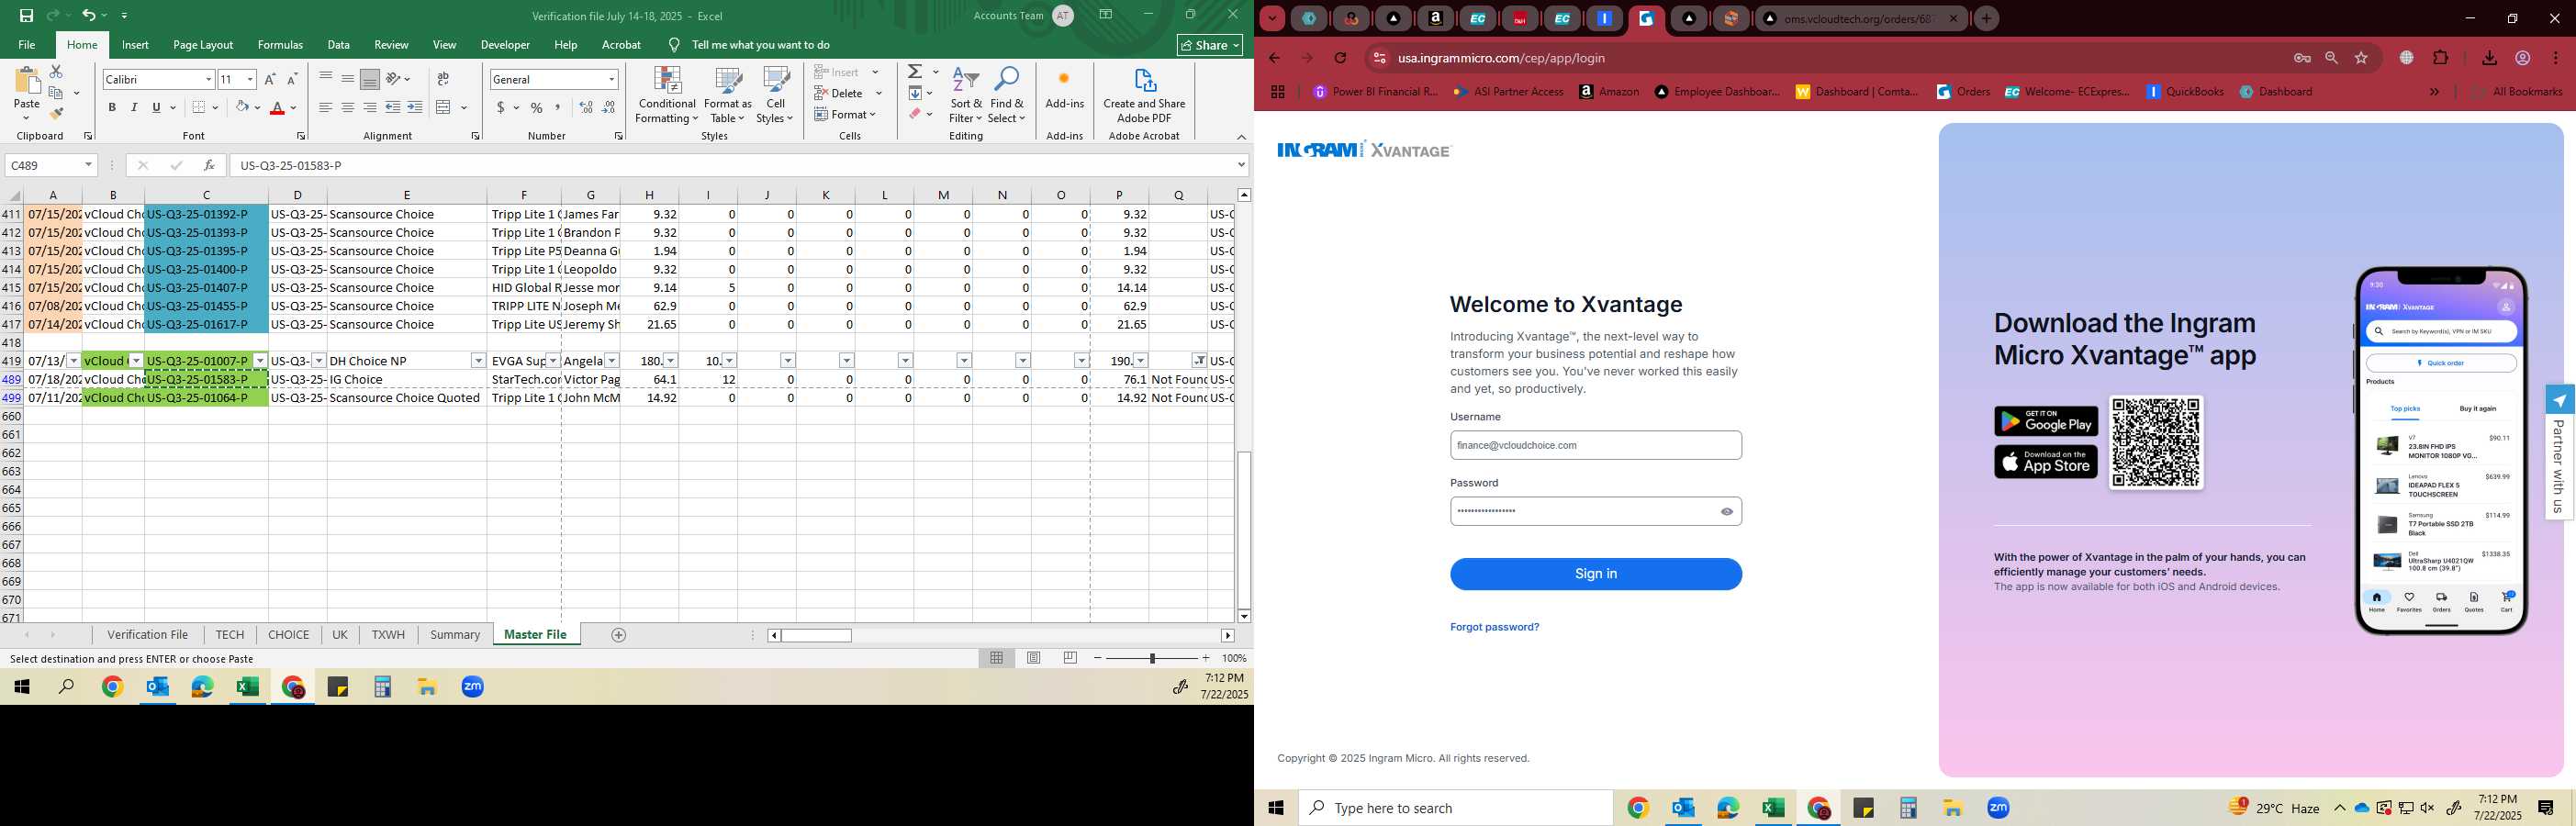This screenshot has height=826, width=2576.
Task: Toggle Italic formatting in Excel
Action: (134, 107)
